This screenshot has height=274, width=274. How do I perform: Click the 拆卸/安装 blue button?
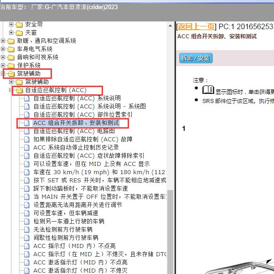(196, 58)
